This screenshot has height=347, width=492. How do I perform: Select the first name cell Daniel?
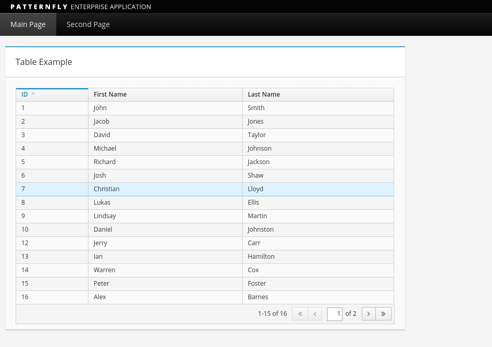[166, 230]
